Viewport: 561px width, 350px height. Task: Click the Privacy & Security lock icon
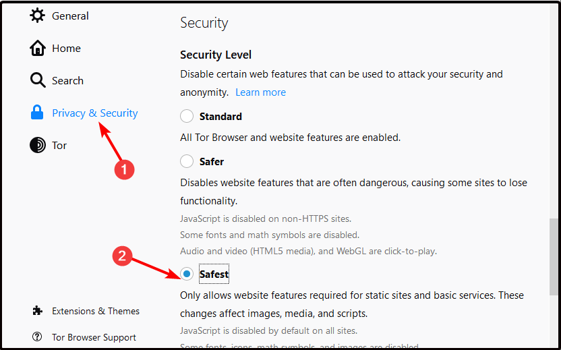pyautogui.click(x=37, y=113)
